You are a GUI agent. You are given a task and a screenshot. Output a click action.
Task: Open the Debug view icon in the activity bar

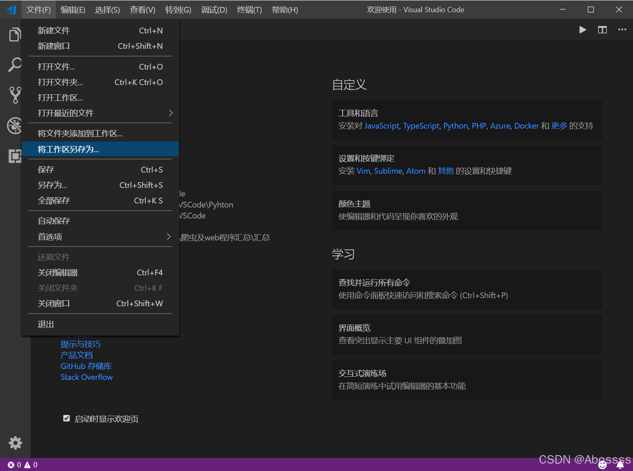tap(15, 126)
